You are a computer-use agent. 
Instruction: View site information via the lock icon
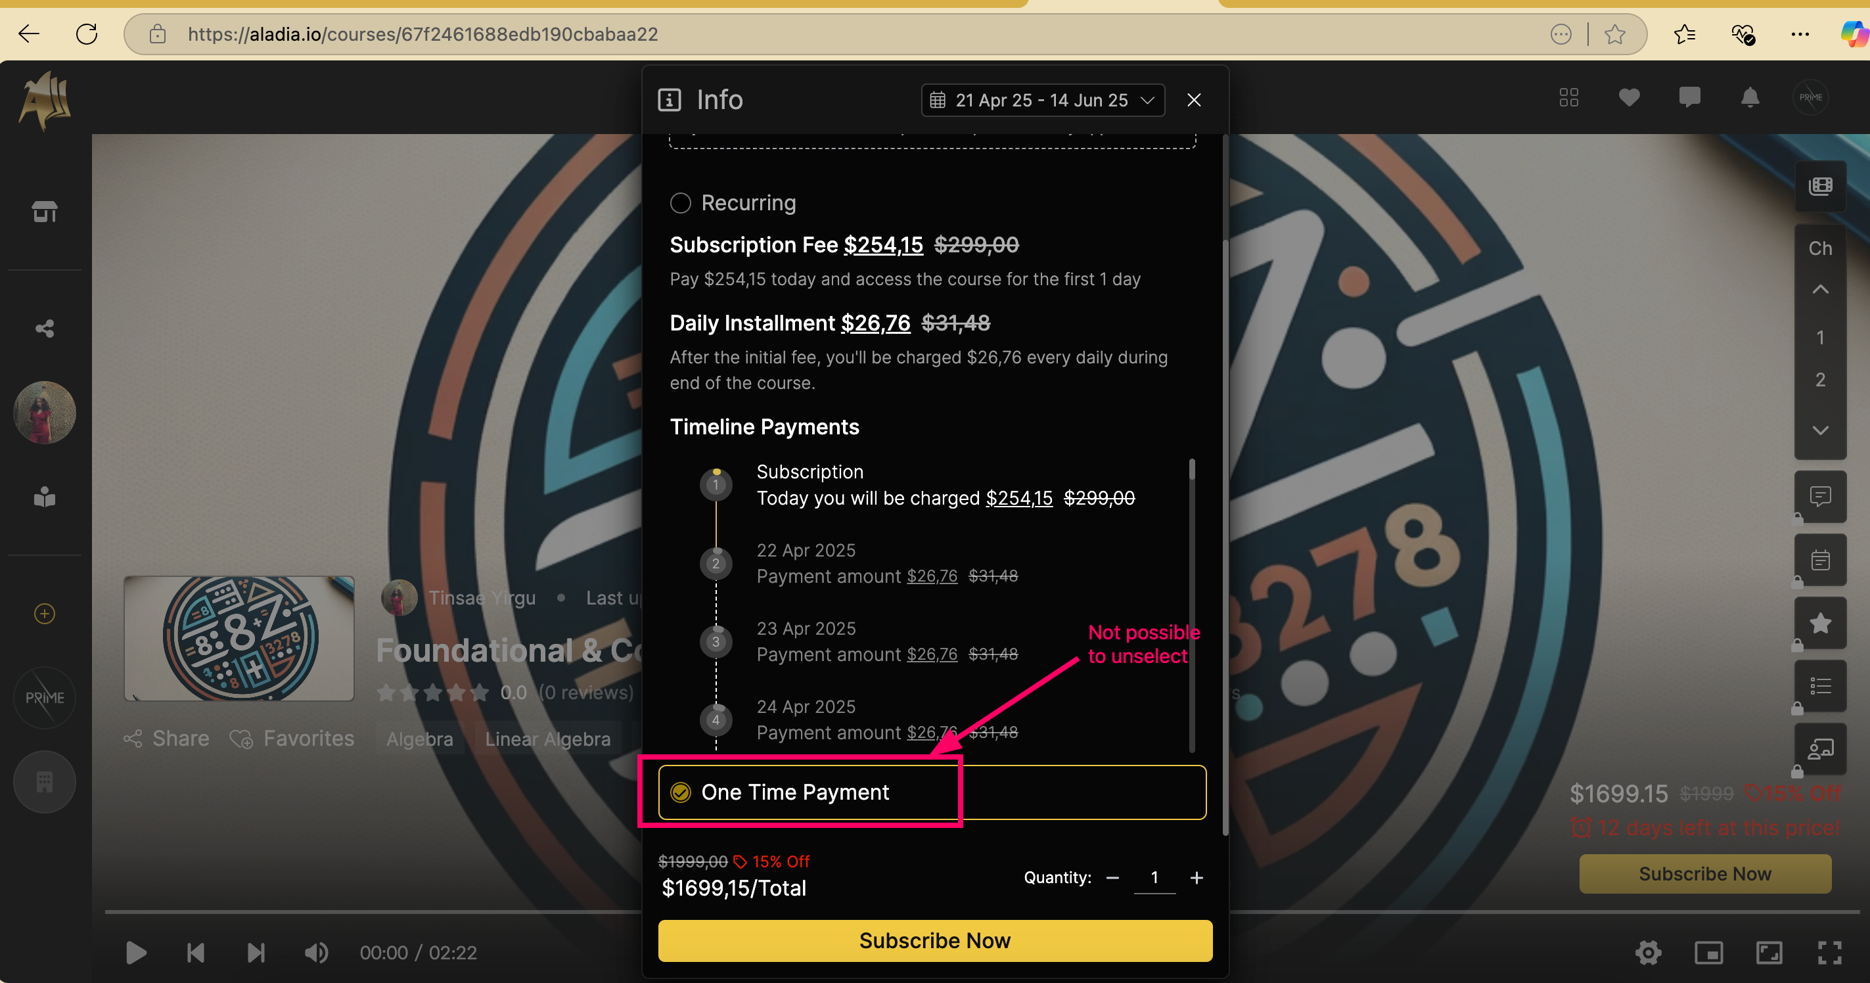click(x=158, y=34)
